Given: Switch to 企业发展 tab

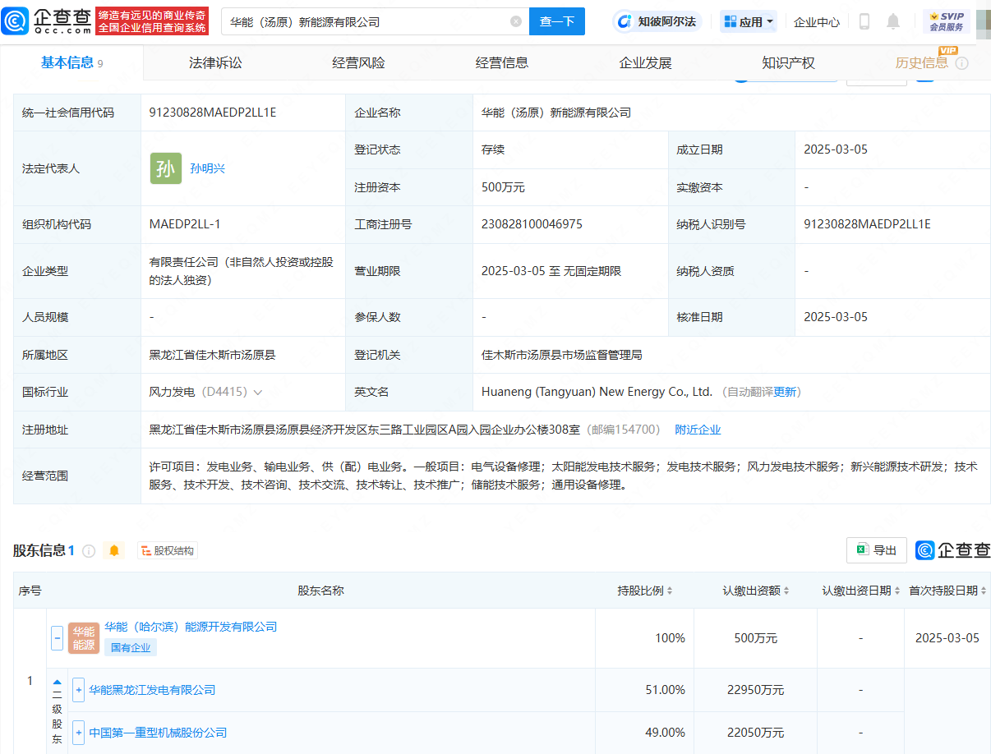Looking at the screenshot, I should (x=645, y=63).
